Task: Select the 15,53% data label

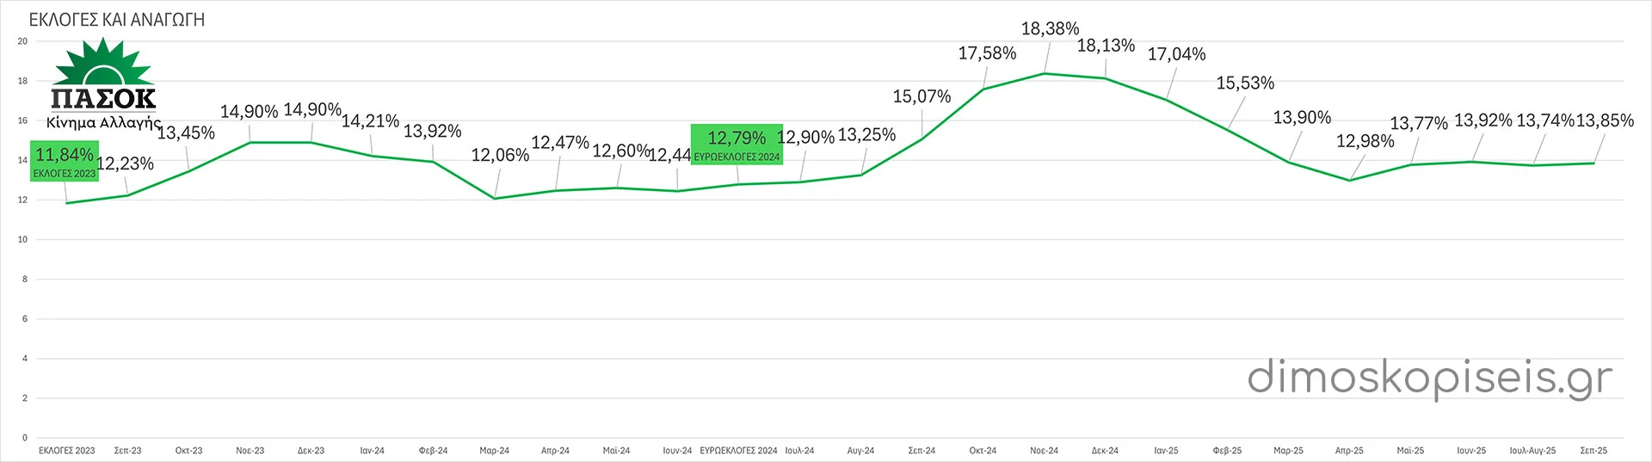Action: pyautogui.click(x=1245, y=83)
